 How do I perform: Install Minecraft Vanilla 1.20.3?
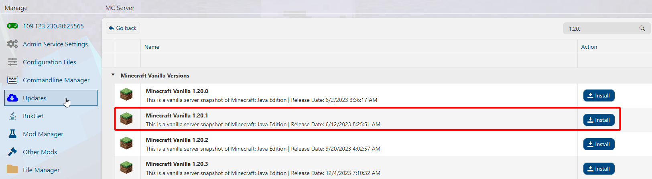click(x=599, y=169)
